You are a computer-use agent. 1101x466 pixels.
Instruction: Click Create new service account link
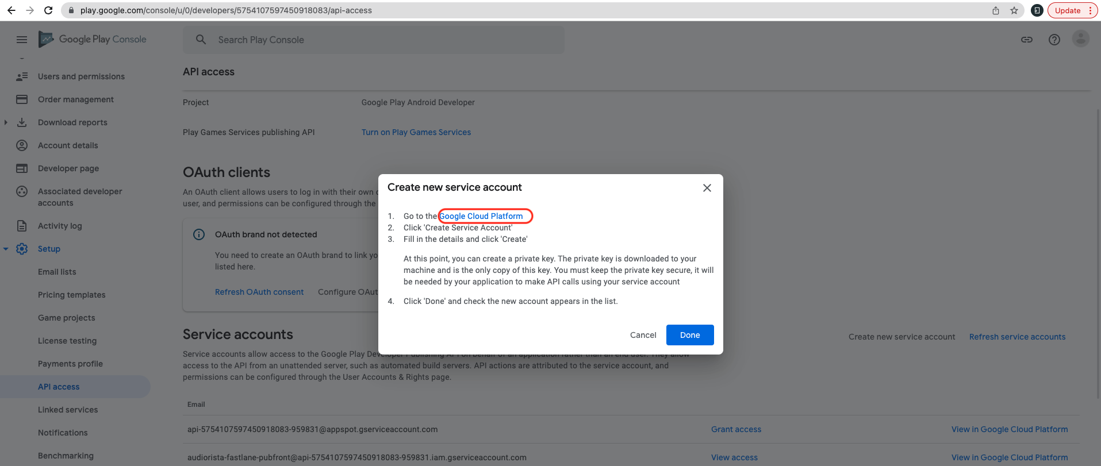[x=901, y=337]
